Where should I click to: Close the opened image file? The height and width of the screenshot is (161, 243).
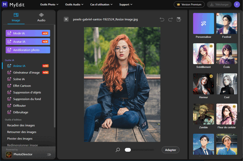click(x=66, y=19)
